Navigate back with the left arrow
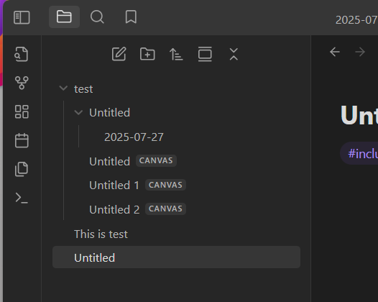Screen dimensions: 378x302 (335, 52)
